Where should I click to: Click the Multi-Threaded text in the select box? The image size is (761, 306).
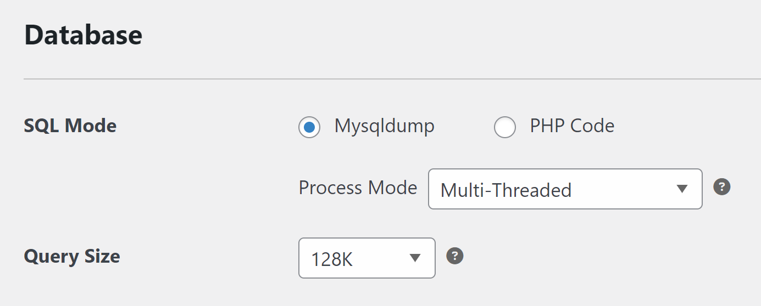tap(506, 190)
